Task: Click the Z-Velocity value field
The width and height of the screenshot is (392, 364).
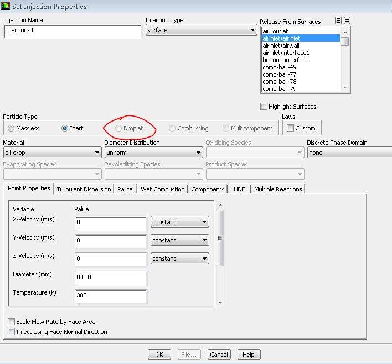Action: click(111, 260)
